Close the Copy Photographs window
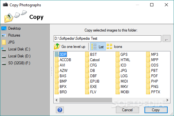The image size is (174, 116). pyautogui.click(x=166, y=5)
